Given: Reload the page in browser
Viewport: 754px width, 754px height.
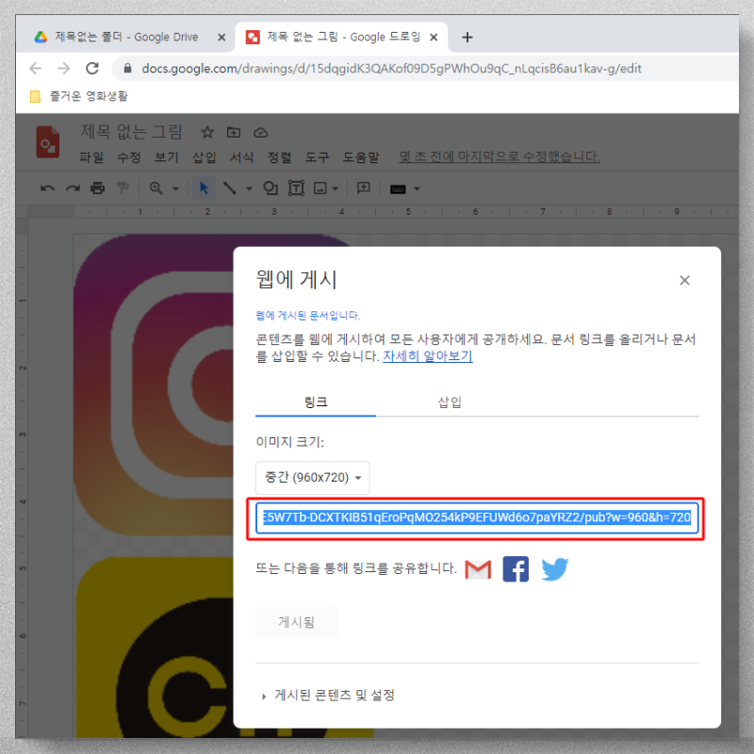Looking at the screenshot, I should [x=92, y=68].
